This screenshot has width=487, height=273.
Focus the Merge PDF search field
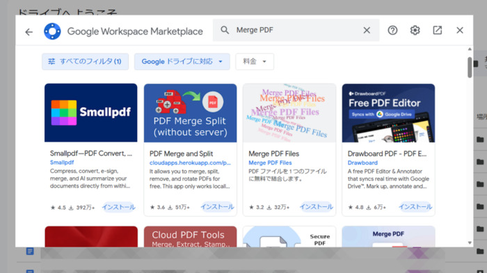tap(296, 30)
